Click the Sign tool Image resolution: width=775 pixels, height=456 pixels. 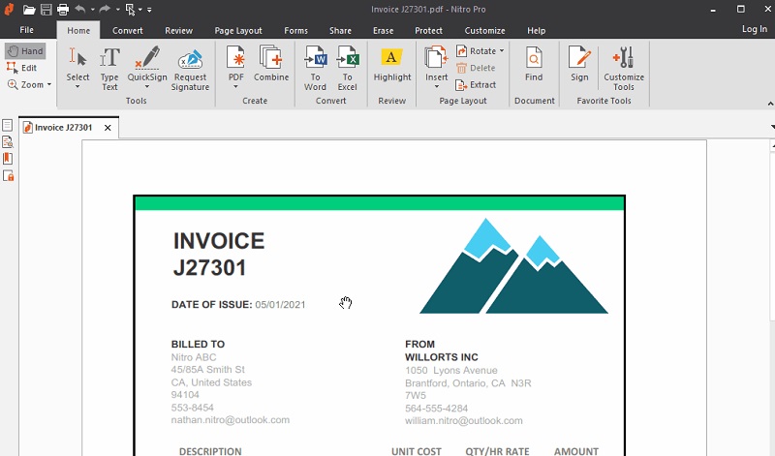(x=579, y=63)
